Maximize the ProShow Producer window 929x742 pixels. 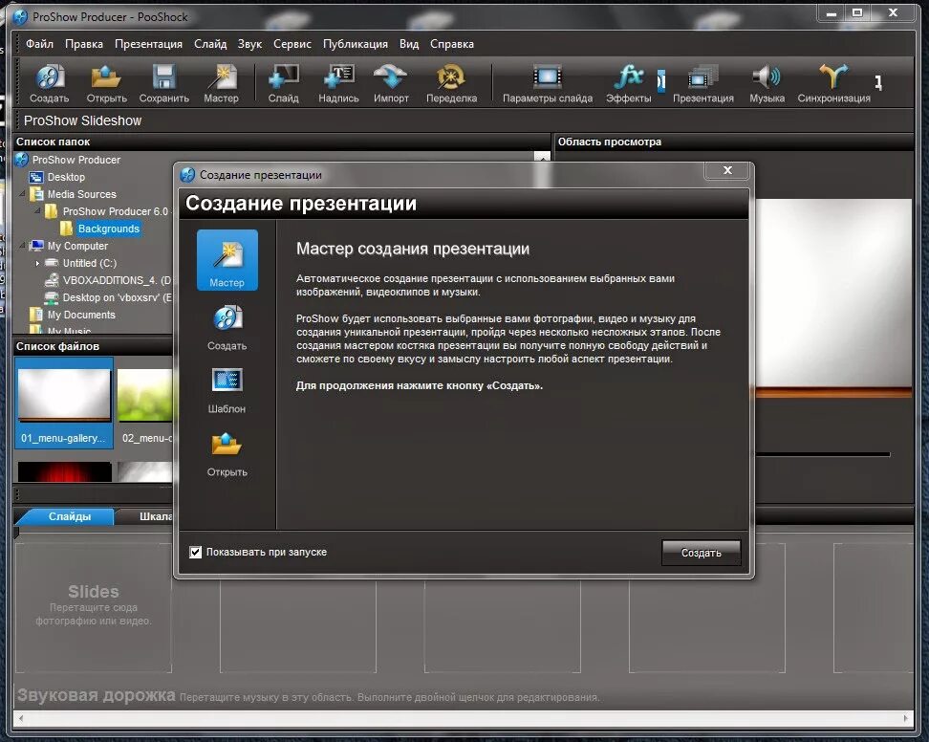click(x=857, y=13)
